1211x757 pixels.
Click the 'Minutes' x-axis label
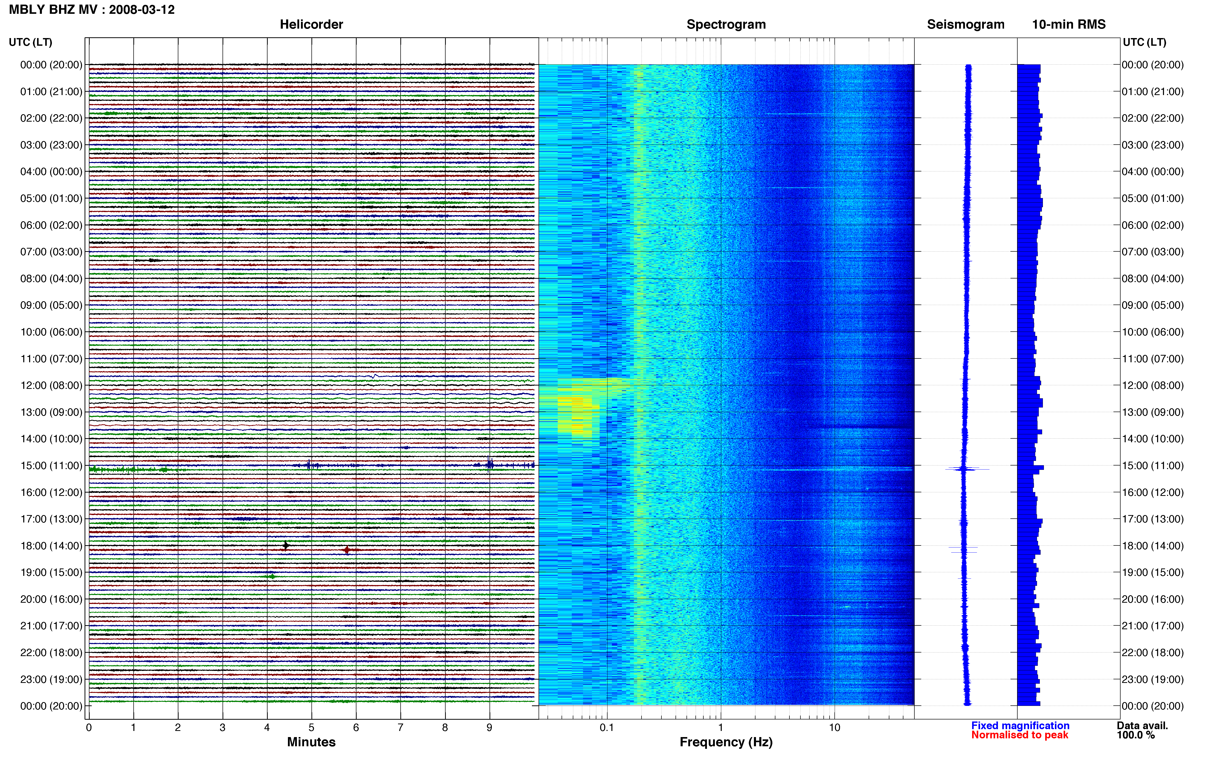311,742
